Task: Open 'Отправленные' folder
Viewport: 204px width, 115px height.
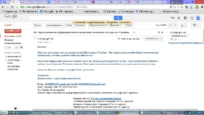Action: (12, 43)
